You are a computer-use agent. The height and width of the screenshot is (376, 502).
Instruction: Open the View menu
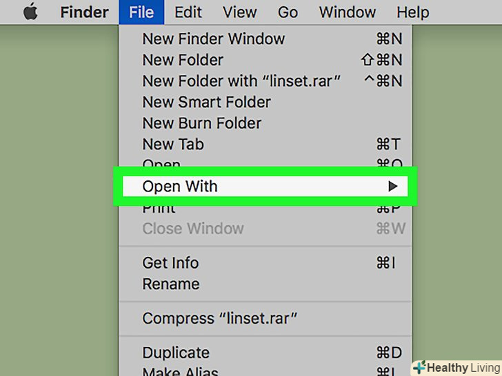click(x=240, y=12)
